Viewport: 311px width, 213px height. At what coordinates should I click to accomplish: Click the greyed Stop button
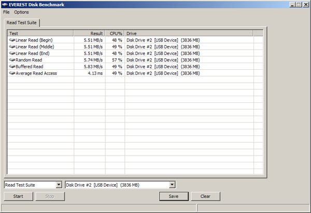[x=50, y=196]
